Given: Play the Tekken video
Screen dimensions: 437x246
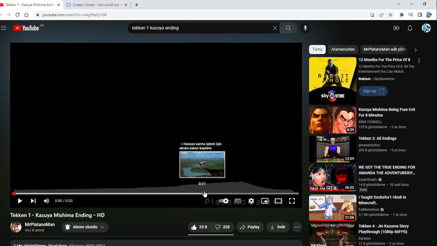Looking at the screenshot, I should click(20, 201).
